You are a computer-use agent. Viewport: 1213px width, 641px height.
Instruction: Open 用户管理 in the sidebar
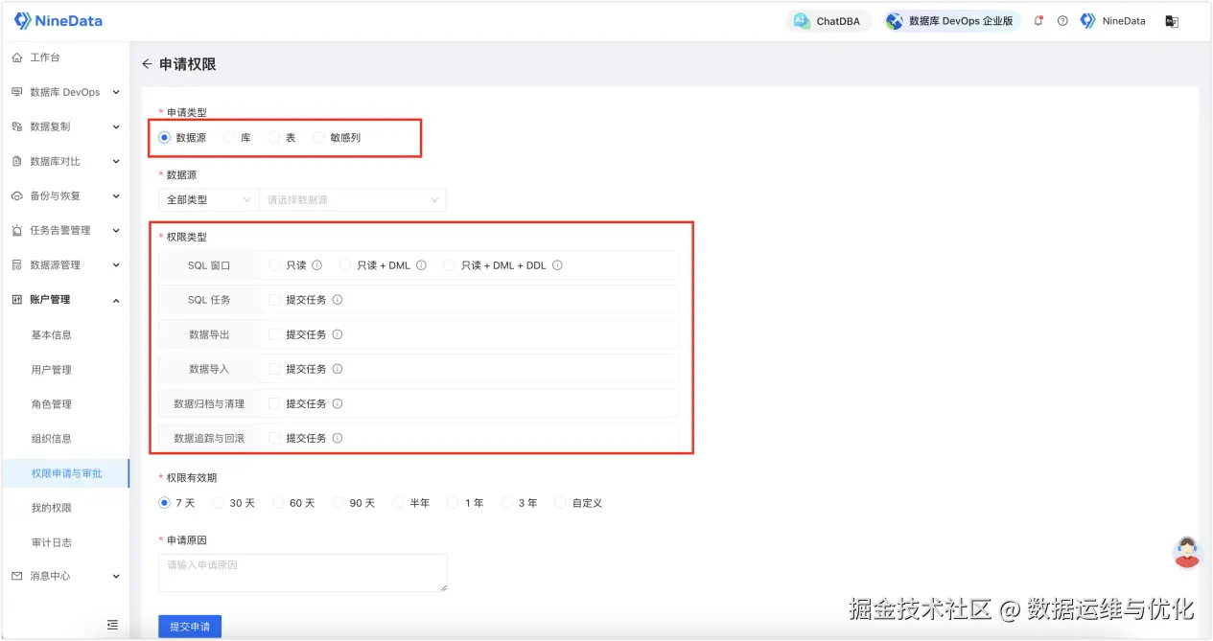click(52, 369)
